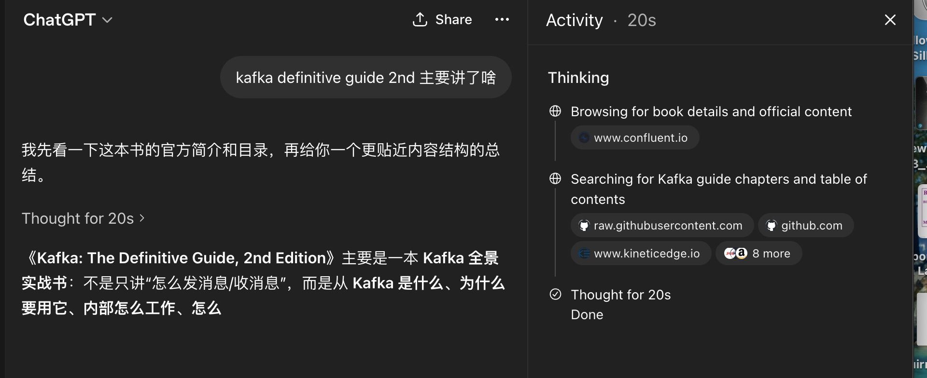
Task: Expand the "Thought for 20s" chevron
Action: (142, 218)
